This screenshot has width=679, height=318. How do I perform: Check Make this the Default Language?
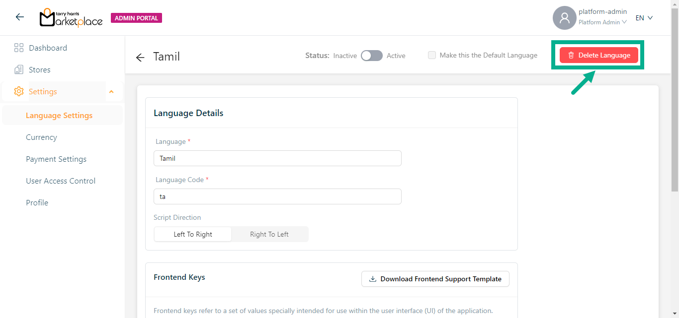[x=432, y=56]
